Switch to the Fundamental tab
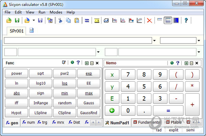The height and width of the screenshot is (136, 206). tap(147, 122)
